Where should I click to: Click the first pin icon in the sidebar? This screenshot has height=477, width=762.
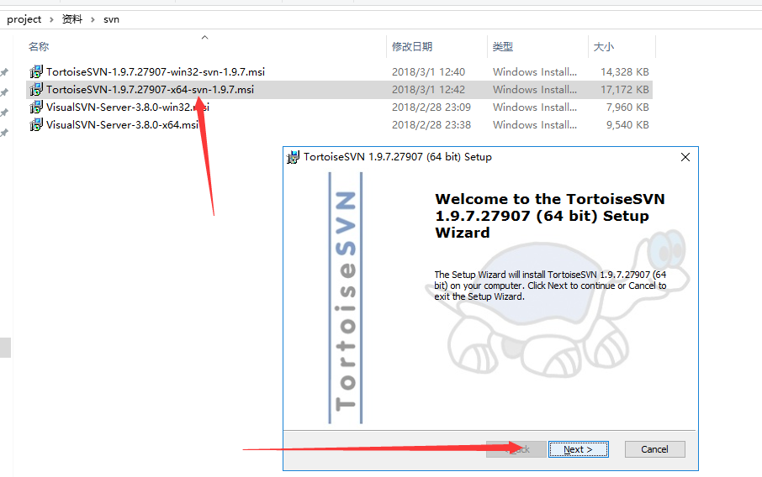pos(4,72)
